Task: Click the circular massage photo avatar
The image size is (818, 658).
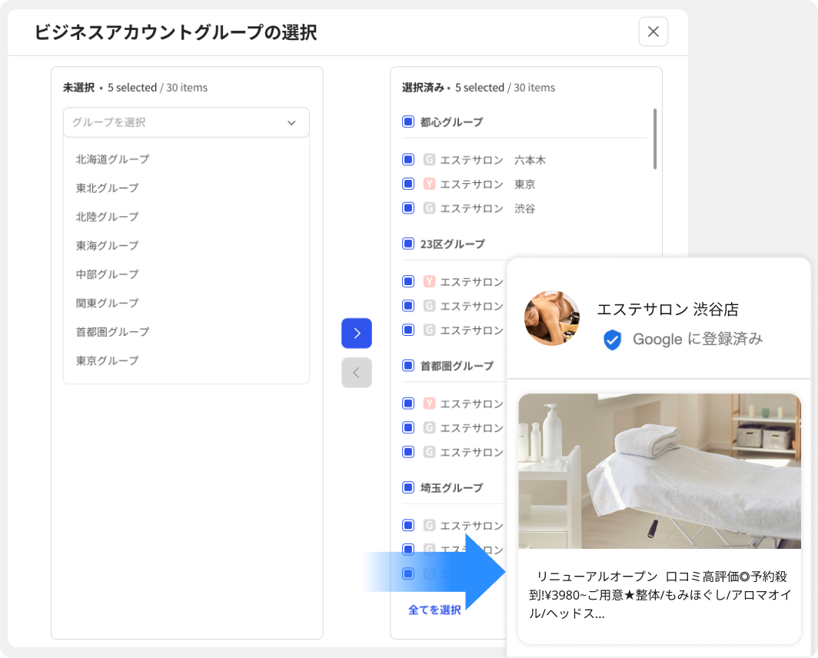Action: (x=551, y=319)
